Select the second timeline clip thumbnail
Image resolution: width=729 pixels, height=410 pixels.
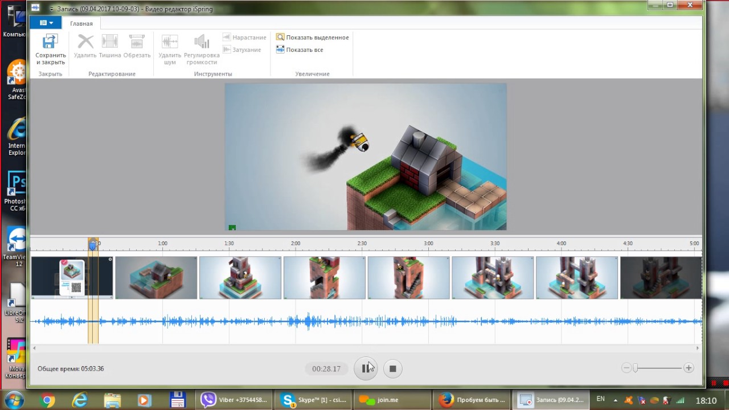[x=156, y=277]
